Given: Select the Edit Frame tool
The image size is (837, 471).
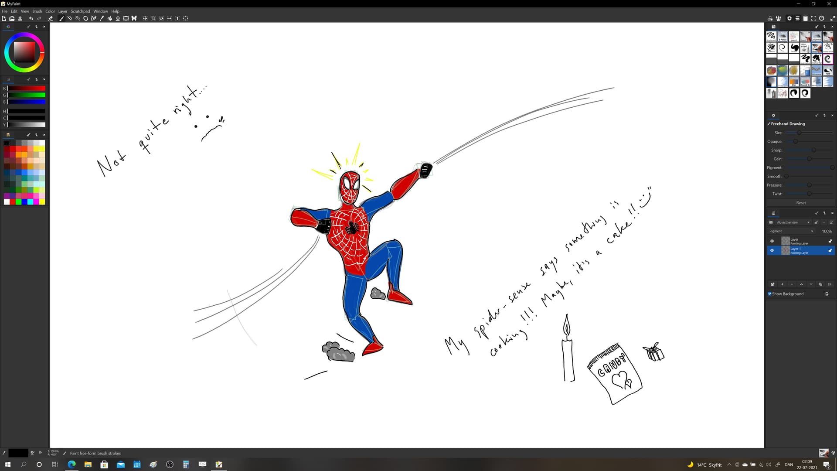Looking at the screenshot, I should click(126, 18).
